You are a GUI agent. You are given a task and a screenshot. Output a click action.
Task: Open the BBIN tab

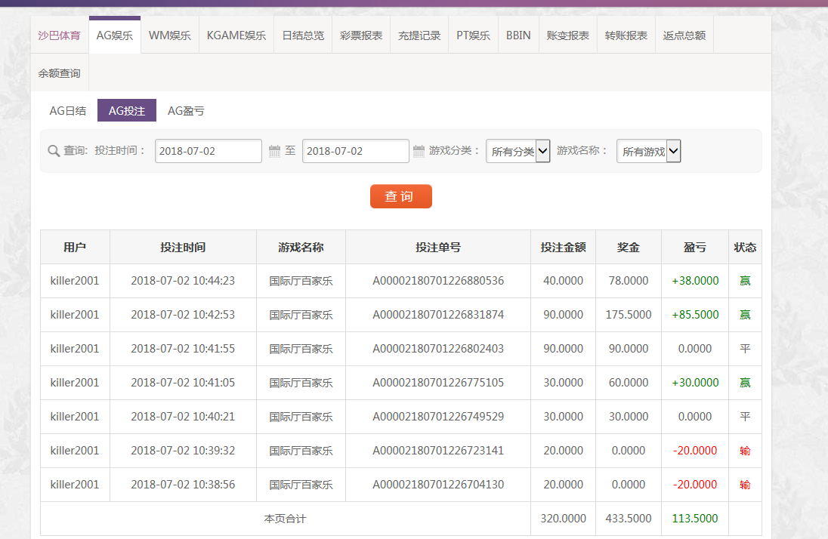click(518, 35)
